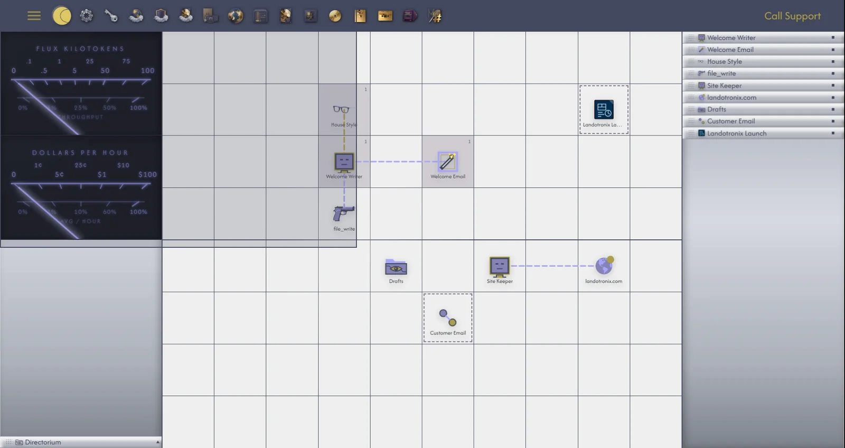Click the square button on Customer Email row
This screenshot has width=845, height=448.
[833, 121]
